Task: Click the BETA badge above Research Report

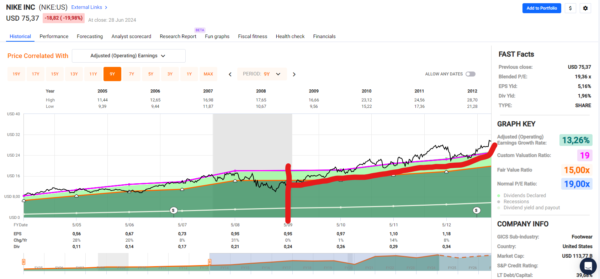Action: pyautogui.click(x=200, y=30)
